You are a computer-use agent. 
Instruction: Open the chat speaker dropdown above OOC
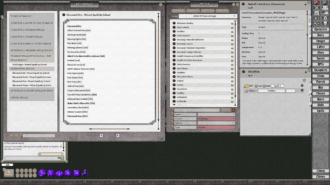pyautogui.click(x=51, y=154)
